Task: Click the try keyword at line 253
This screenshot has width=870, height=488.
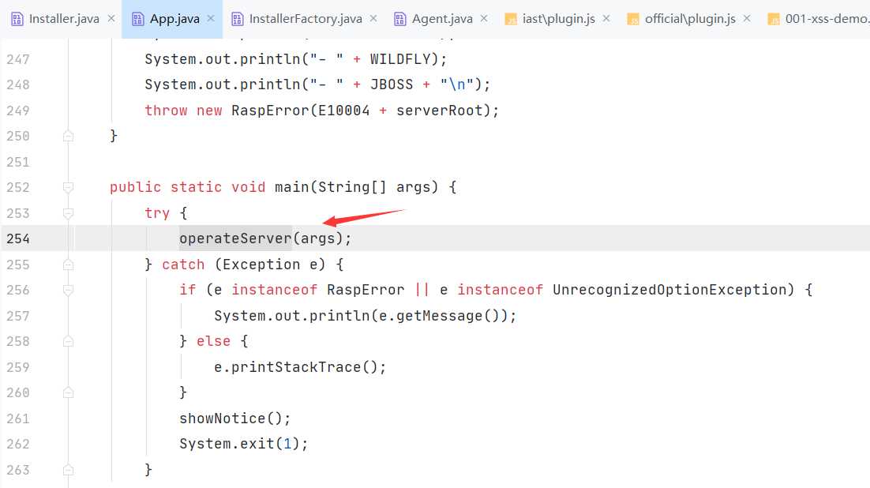Action: (157, 213)
